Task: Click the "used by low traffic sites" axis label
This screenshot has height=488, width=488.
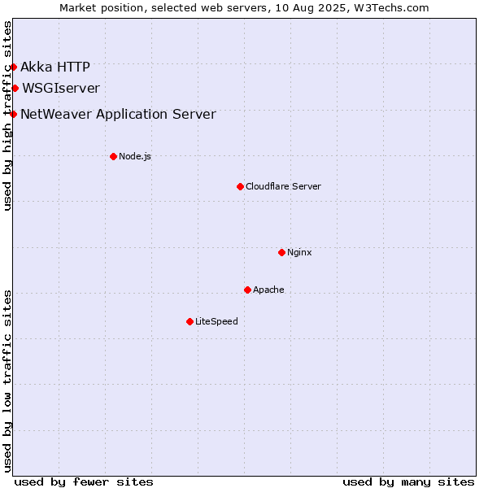Action: [x=7, y=381]
